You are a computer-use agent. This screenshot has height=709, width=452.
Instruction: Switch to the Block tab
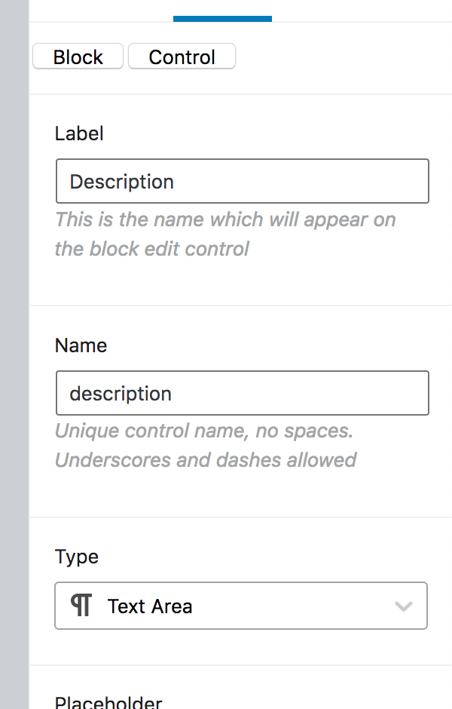[x=78, y=57]
